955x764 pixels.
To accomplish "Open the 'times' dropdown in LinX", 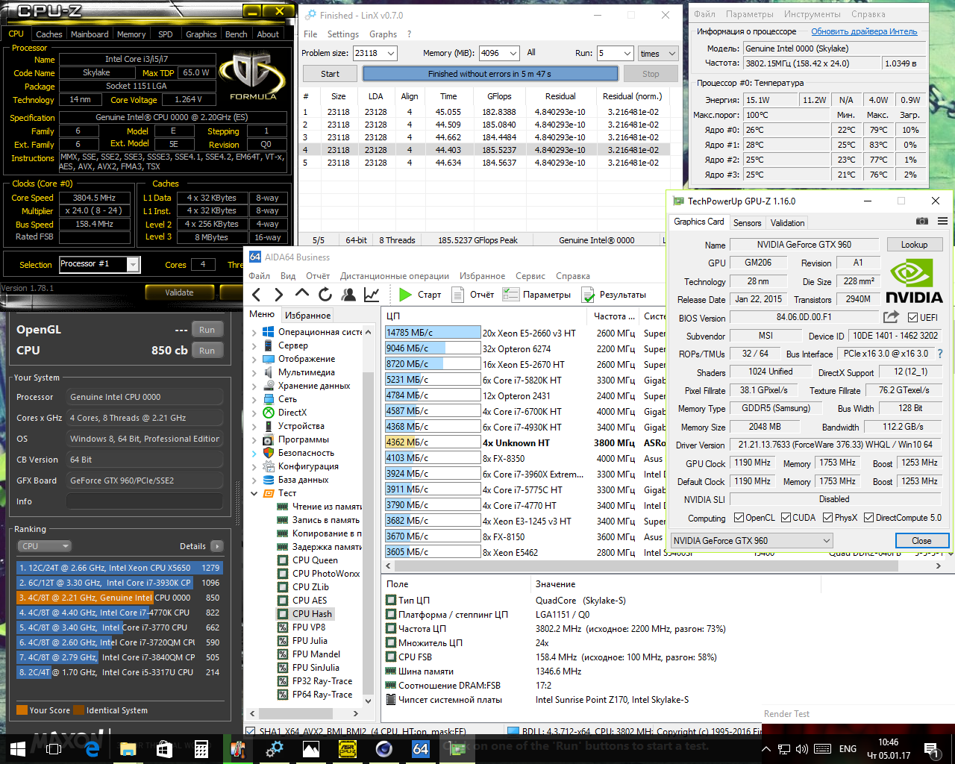I will [x=658, y=54].
